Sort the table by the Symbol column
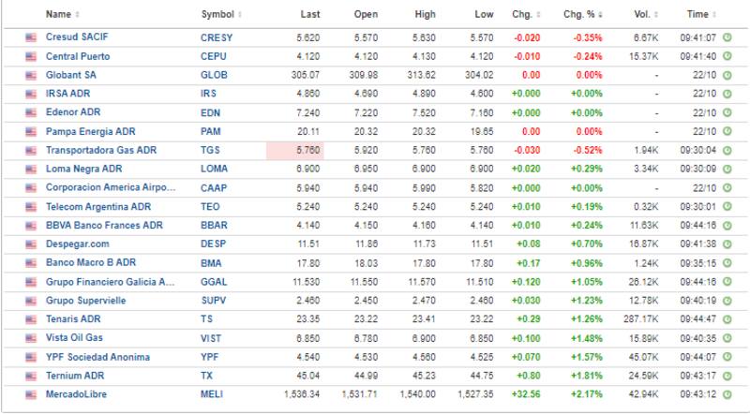This screenshot has height=414, width=750. (221, 15)
